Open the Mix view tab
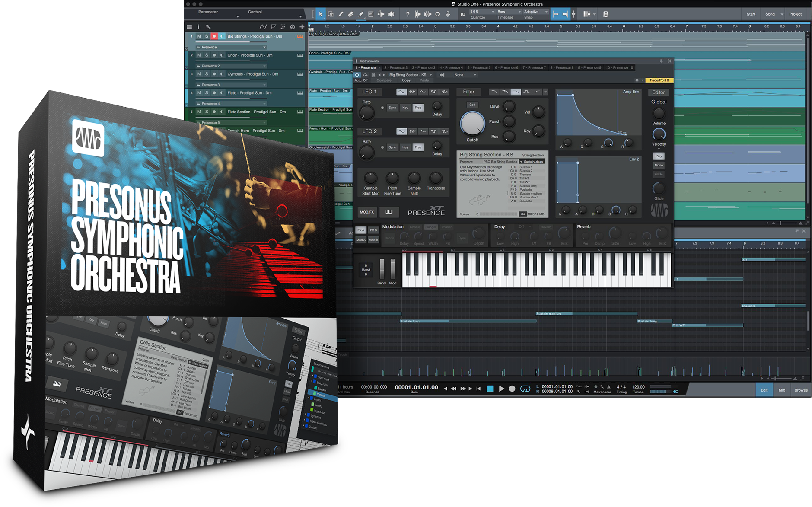The height and width of the screenshot is (507, 812). click(782, 390)
